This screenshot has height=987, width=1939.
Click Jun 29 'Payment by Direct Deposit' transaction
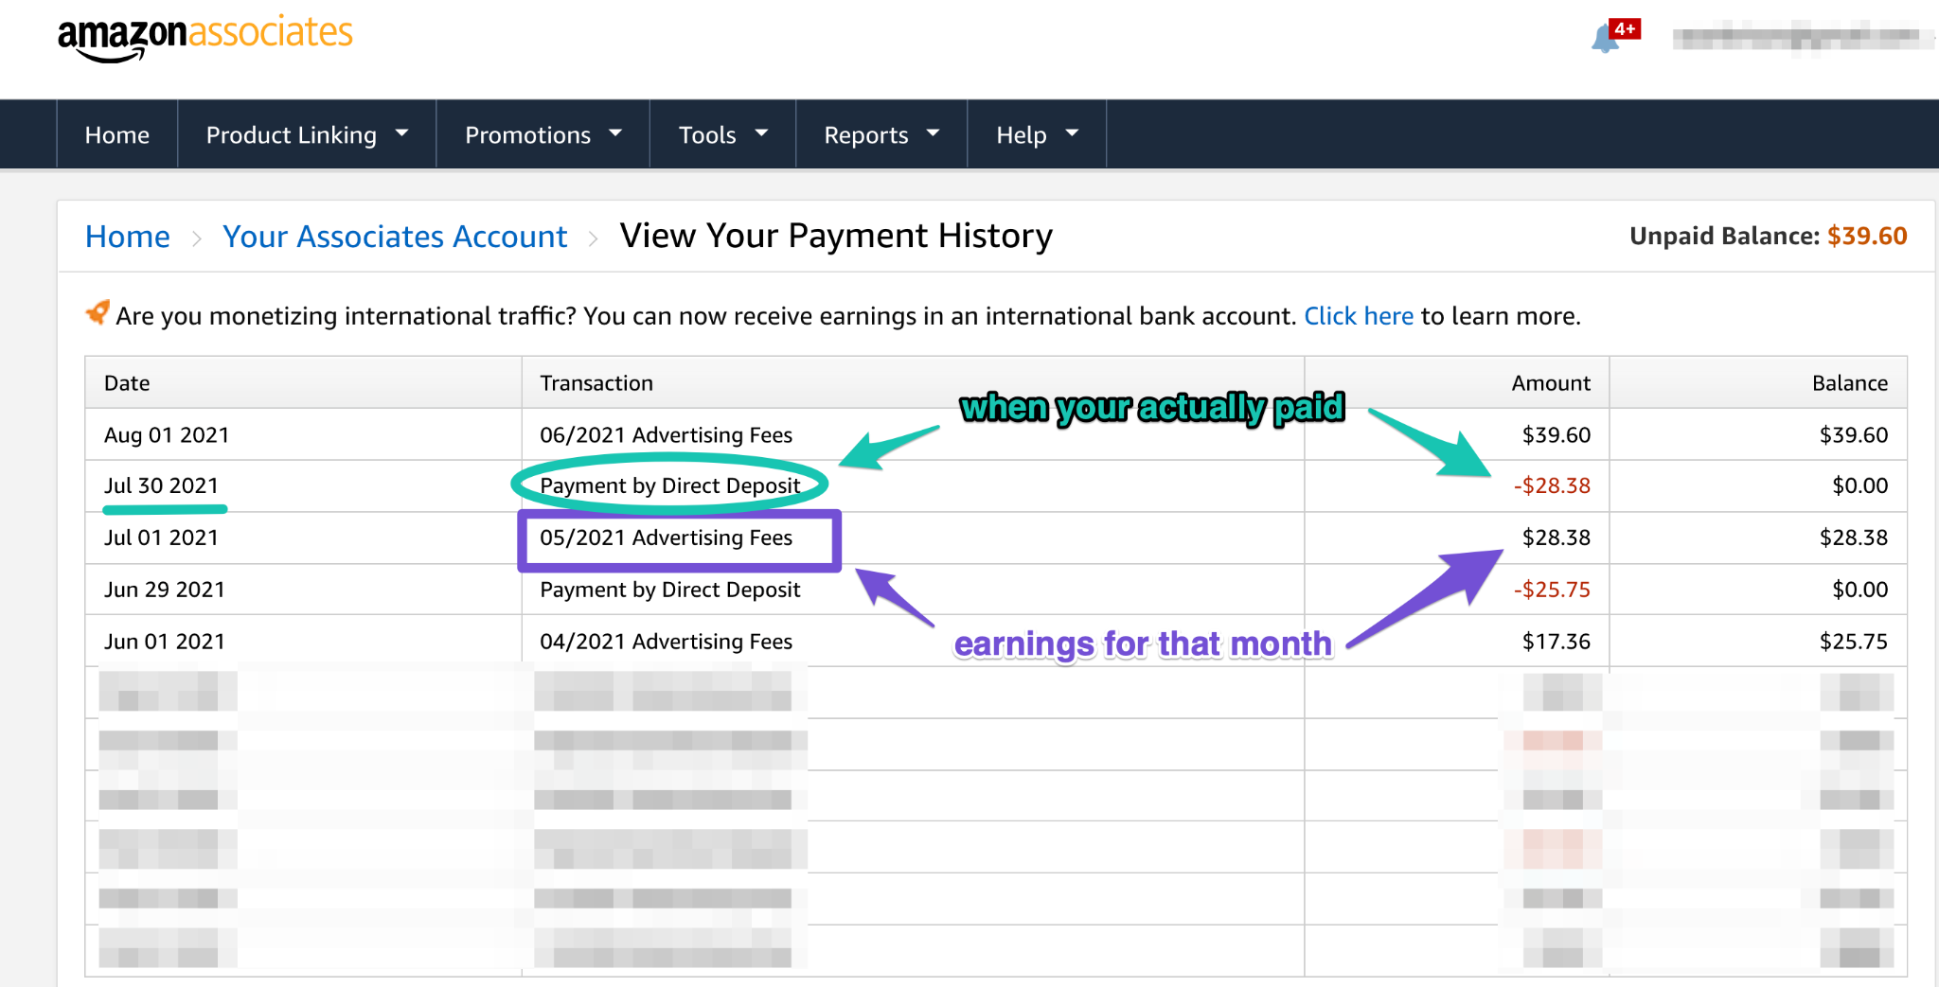670,590
